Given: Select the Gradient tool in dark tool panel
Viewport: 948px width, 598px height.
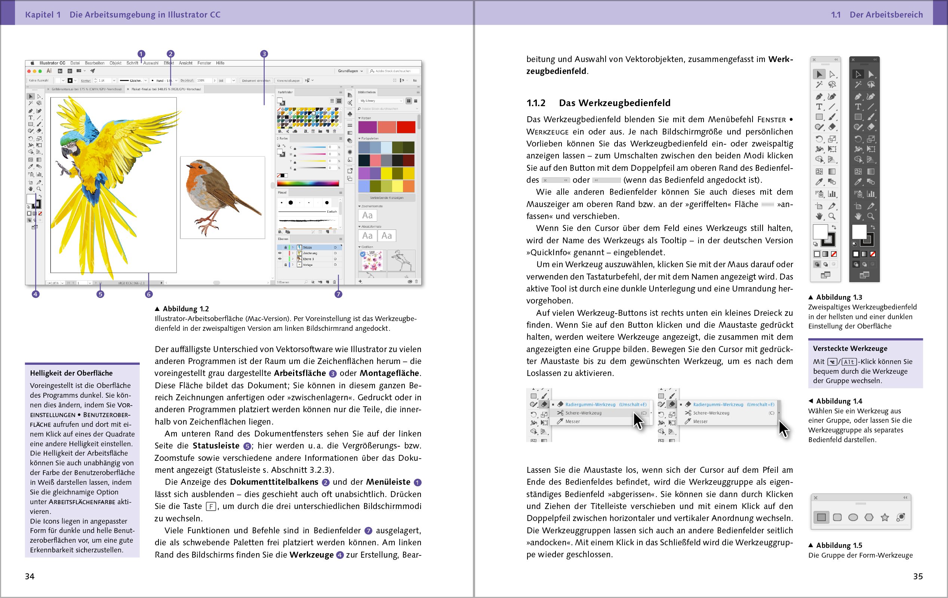Looking at the screenshot, I should coord(871,171).
